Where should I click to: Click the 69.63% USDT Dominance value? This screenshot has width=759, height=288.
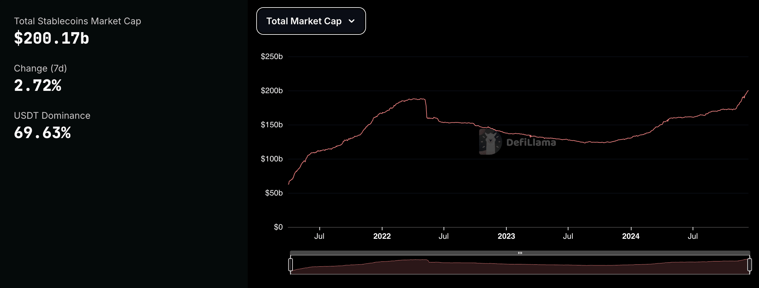tap(42, 133)
